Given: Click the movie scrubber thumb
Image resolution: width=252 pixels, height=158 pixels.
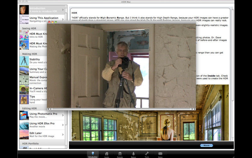Looking at the screenshot, I should click(117, 109).
